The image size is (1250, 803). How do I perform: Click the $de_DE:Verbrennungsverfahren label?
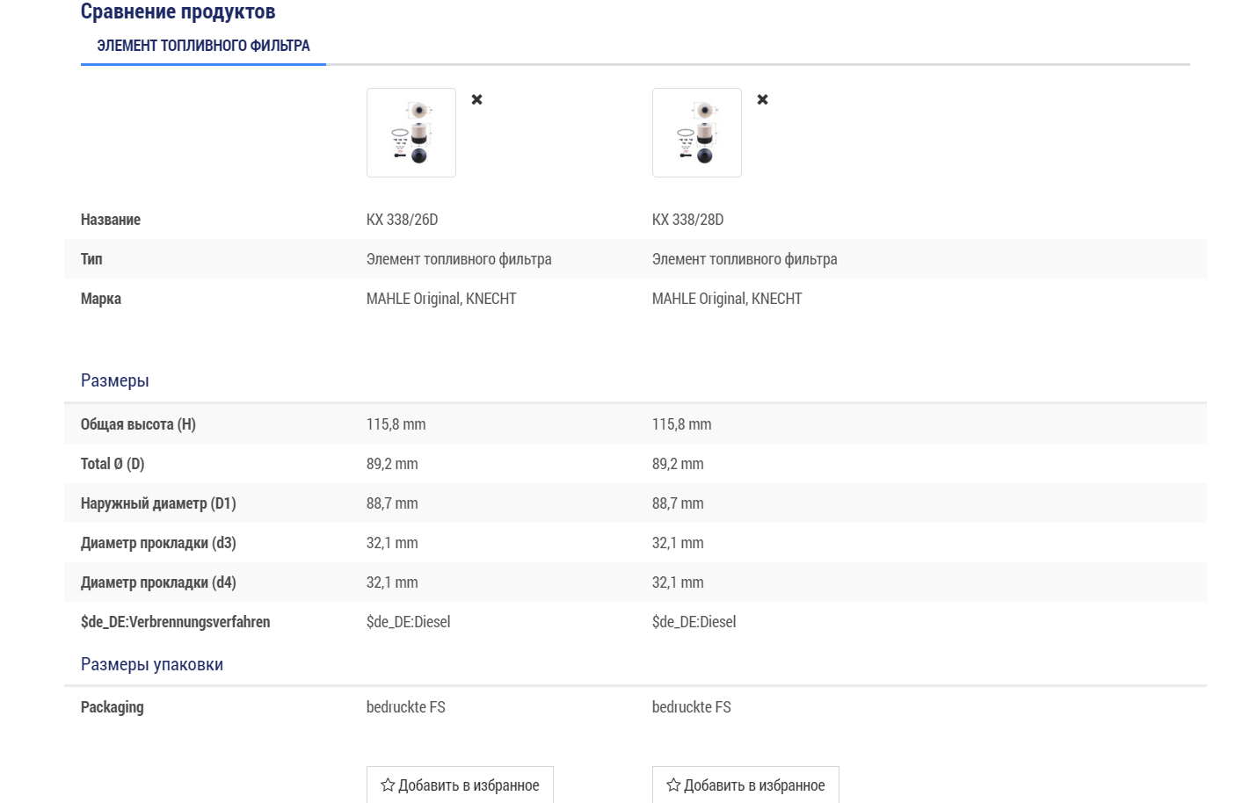[x=176, y=622]
